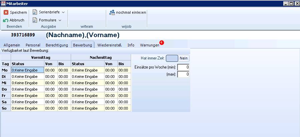Screen dimensions: 300x137
Task: Switch to the Personal tab
Action: (x=33, y=45)
